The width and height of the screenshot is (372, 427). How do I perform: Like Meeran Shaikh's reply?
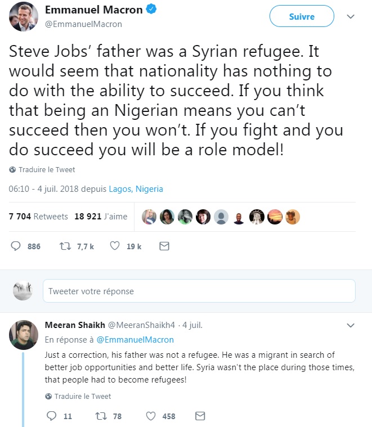[151, 416]
